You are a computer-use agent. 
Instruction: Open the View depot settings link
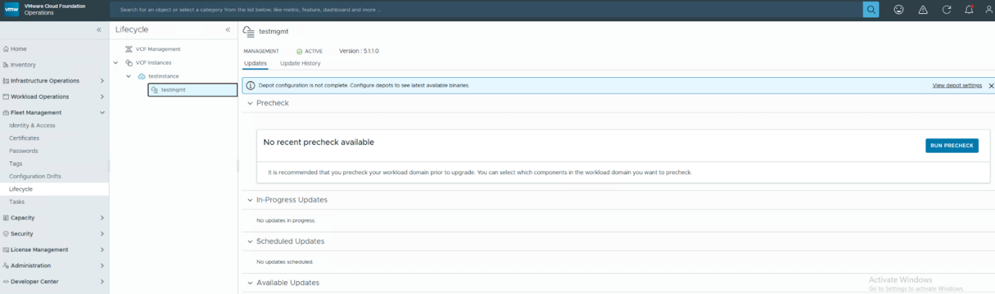[x=957, y=86]
